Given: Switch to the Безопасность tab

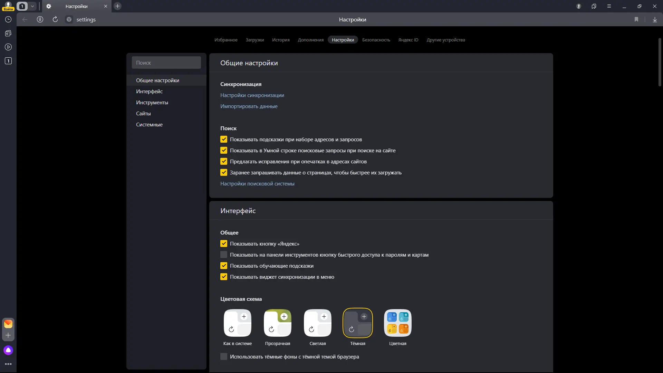Looking at the screenshot, I should 376,40.
